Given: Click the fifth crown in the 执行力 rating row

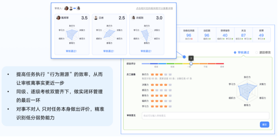Looking at the screenshot, I should coord(170,74).
